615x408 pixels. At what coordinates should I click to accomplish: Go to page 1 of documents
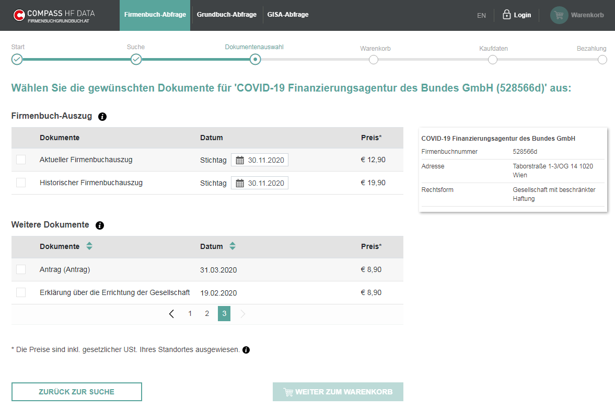click(x=190, y=314)
